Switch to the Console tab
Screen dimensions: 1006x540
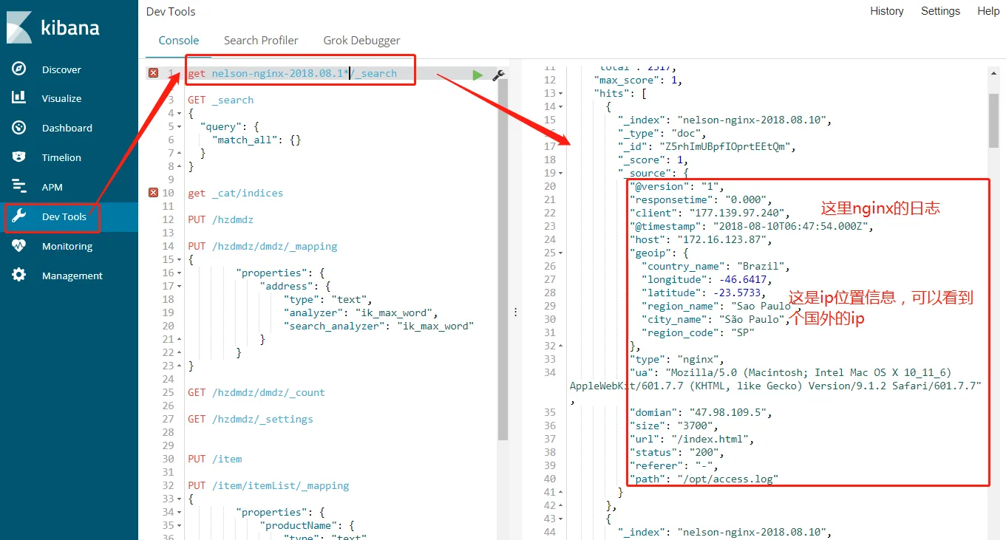pos(179,40)
